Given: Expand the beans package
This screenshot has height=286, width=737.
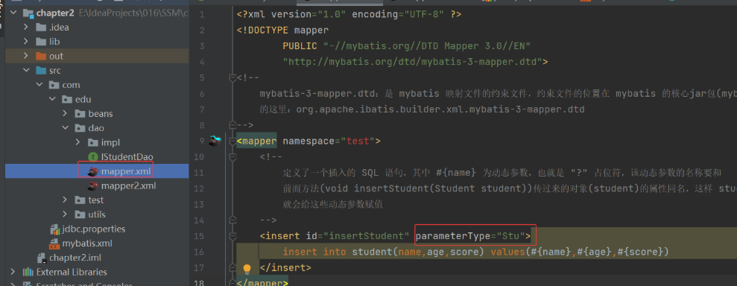Looking at the screenshot, I should (66, 114).
